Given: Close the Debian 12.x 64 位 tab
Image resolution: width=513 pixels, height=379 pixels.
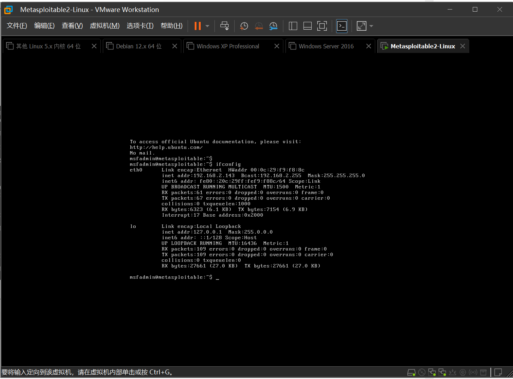Looking at the screenshot, I should point(175,46).
